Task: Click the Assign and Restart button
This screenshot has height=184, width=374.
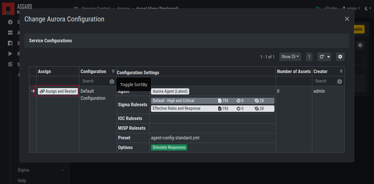Action: point(58,91)
